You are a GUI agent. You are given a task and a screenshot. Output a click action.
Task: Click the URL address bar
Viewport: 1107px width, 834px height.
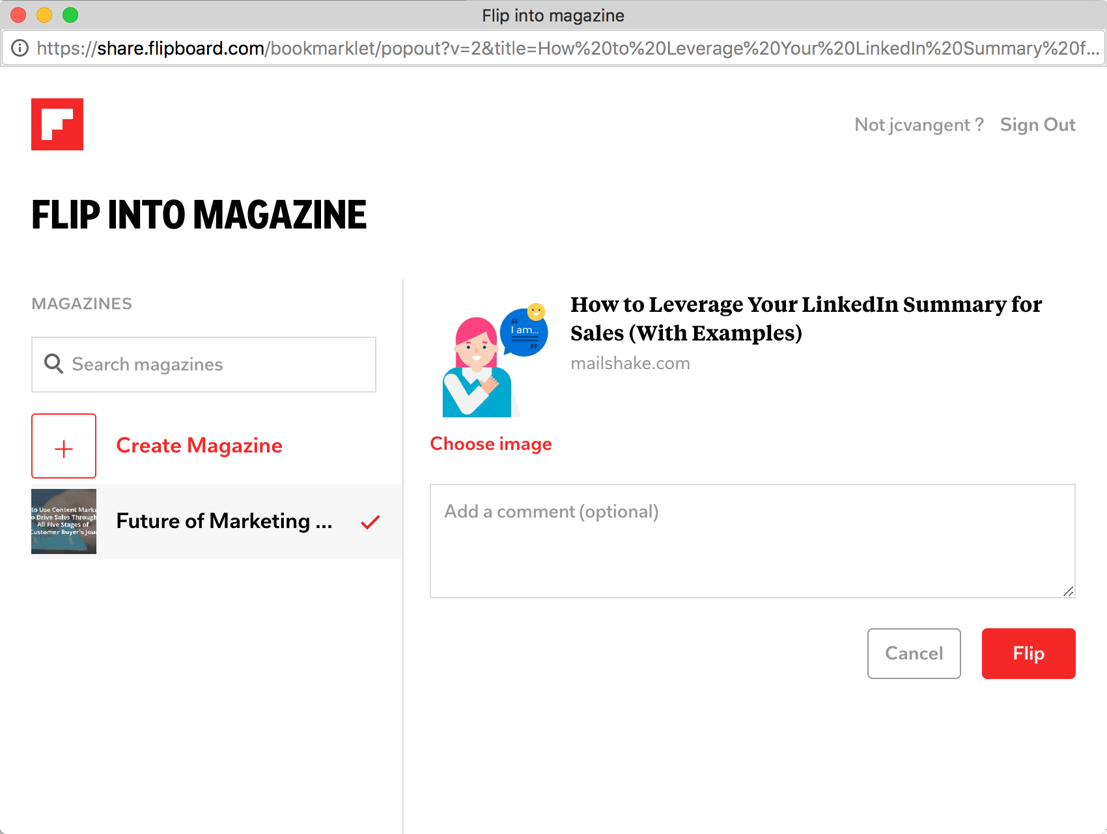point(553,48)
